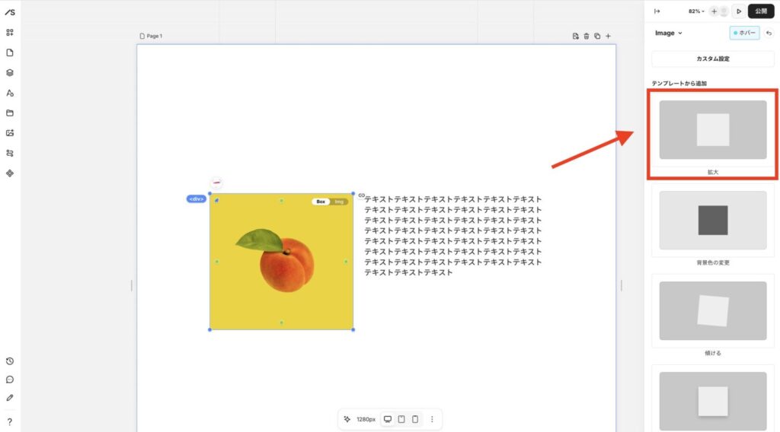780x432 pixels.
Task: Select the Box tab on image
Action: pos(321,202)
